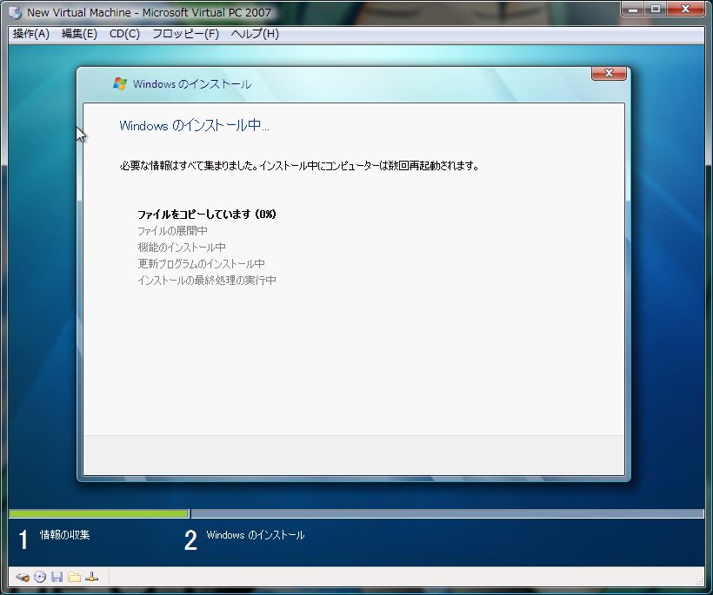Open the CD(C) menu
The height and width of the screenshot is (595, 713).
point(124,34)
